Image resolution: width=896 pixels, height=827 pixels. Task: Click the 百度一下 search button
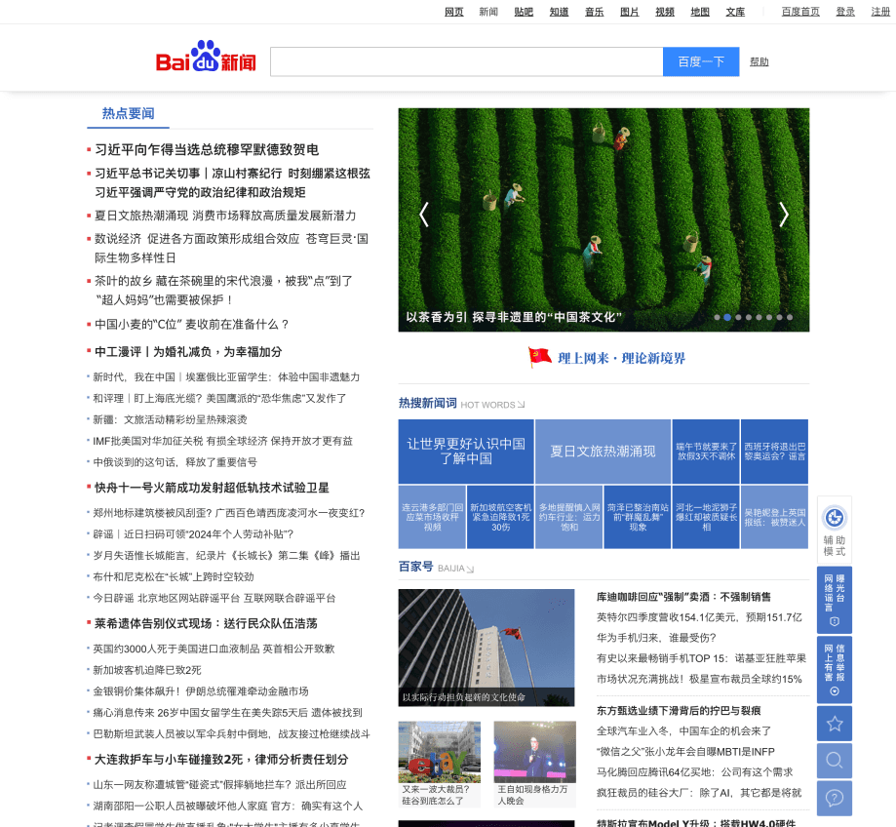(x=701, y=61)
